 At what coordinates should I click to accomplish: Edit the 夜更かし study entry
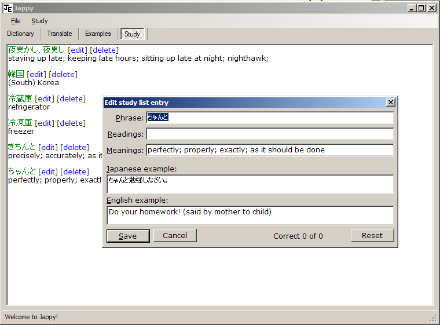[78, 50]
